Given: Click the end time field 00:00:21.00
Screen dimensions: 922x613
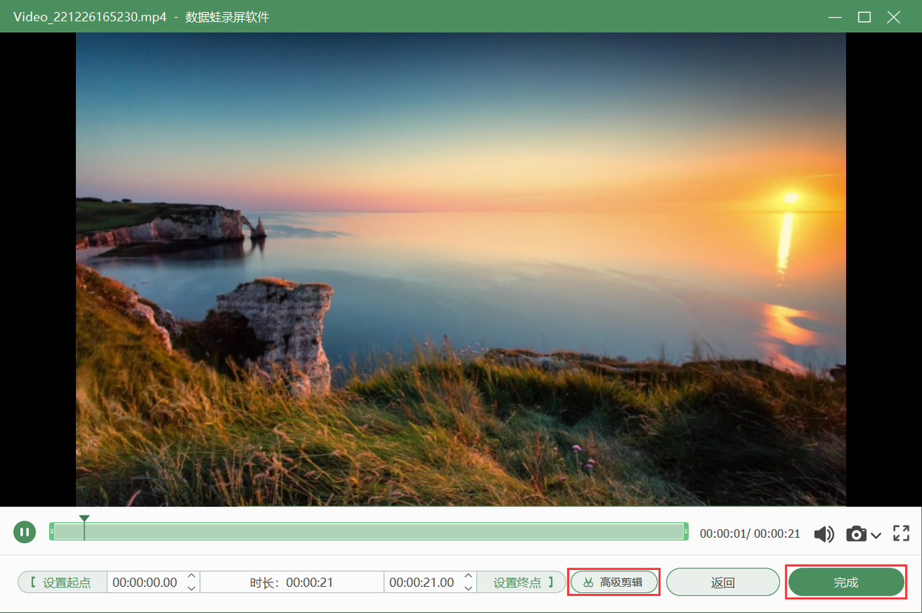Looking at the screenshot, I should pyautogui.click(x=422, y=582).
